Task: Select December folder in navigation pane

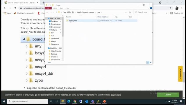Action: [x=55, y=38]
